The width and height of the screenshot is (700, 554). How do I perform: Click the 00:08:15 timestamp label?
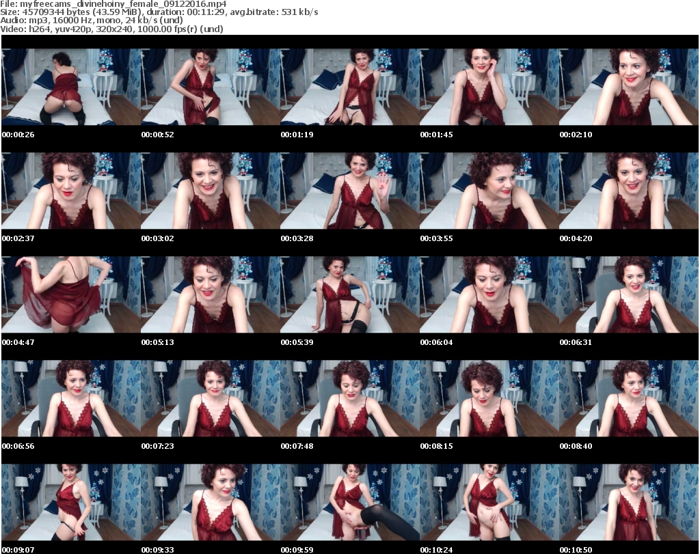point(437,446)
